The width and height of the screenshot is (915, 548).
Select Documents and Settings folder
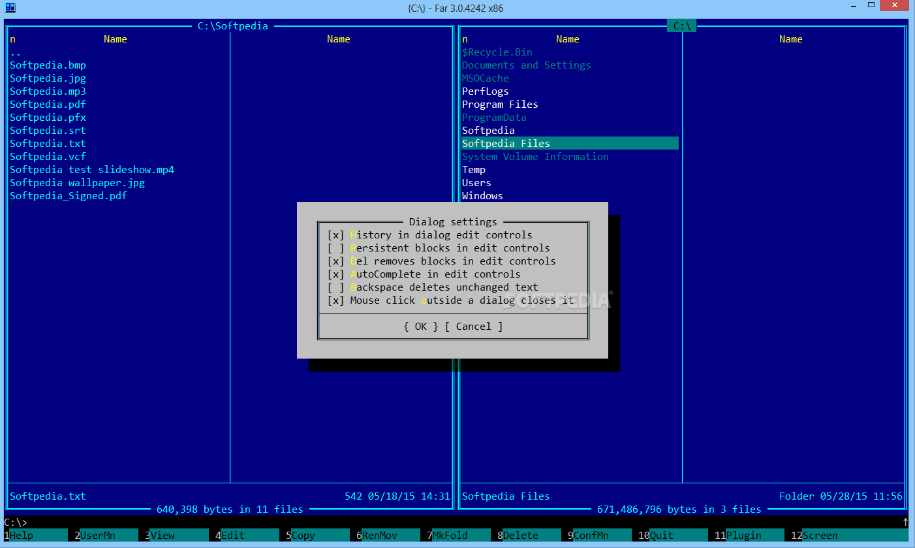tap(527, 65)
